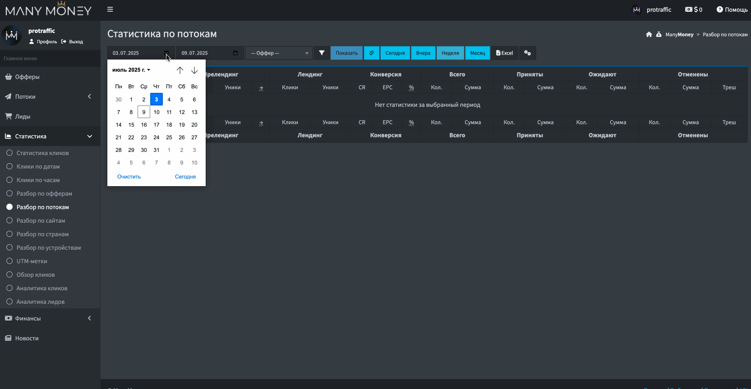Pick day 31 in calendar
Viewport: 751px width, 389px height.
[157, 150]
